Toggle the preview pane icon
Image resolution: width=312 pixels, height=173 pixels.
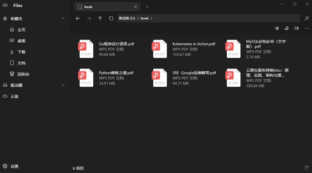[297, 28]
